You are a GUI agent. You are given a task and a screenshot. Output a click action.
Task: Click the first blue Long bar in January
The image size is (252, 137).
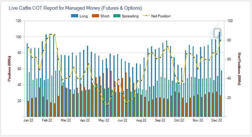(27, 80)
